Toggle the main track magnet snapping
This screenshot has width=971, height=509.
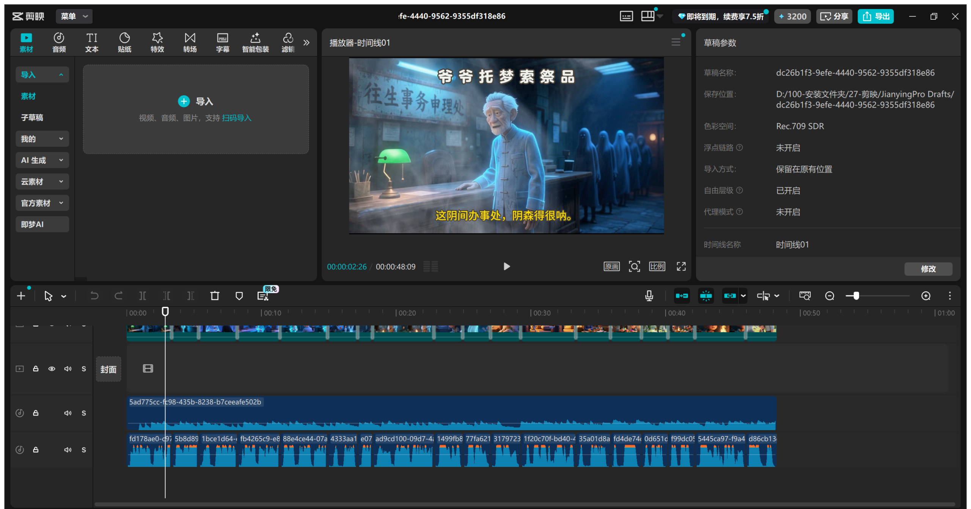pos(682,296)
